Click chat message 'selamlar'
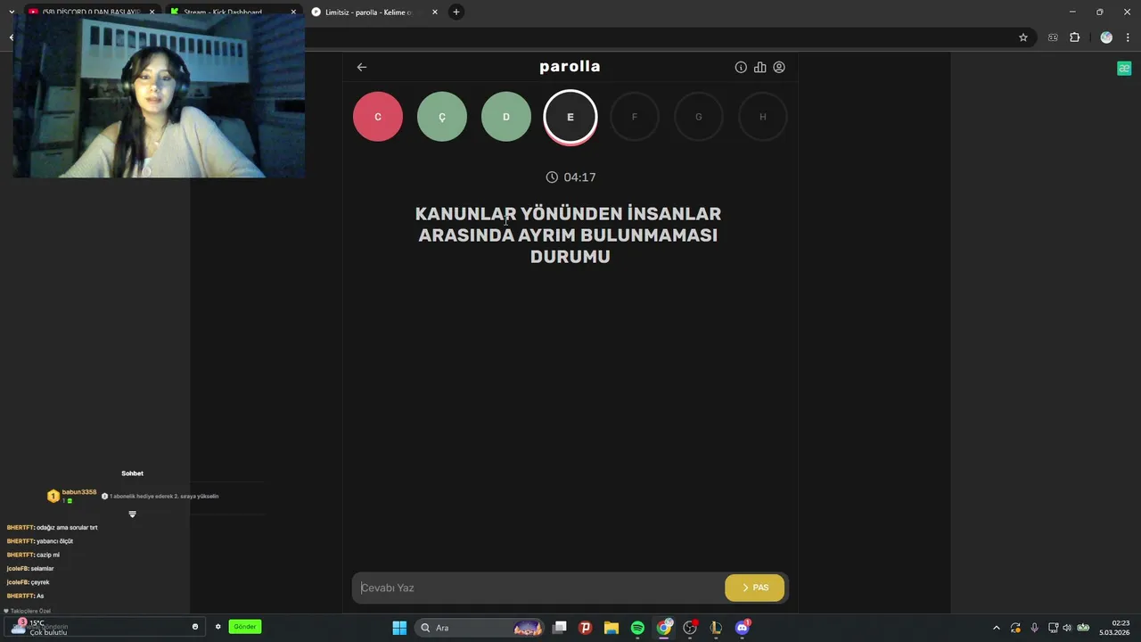This screenshot has width=1141, height=642. pos(42,569)
